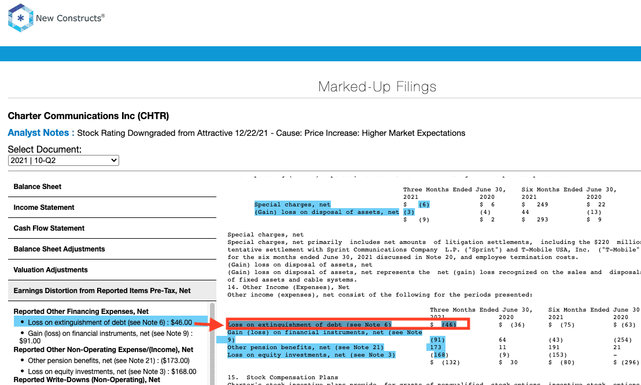Click Reported Write-Downs (Non-Operating), Net heading

click(87, 380)
